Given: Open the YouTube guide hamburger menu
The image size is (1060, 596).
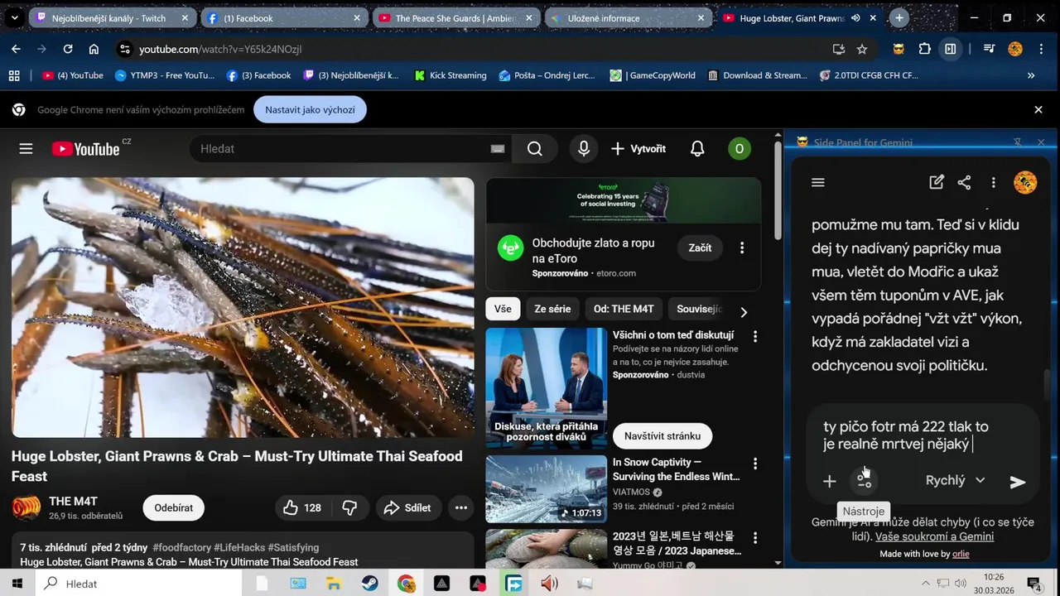Looking at the screenshot, I should click(x=26, y=149).
